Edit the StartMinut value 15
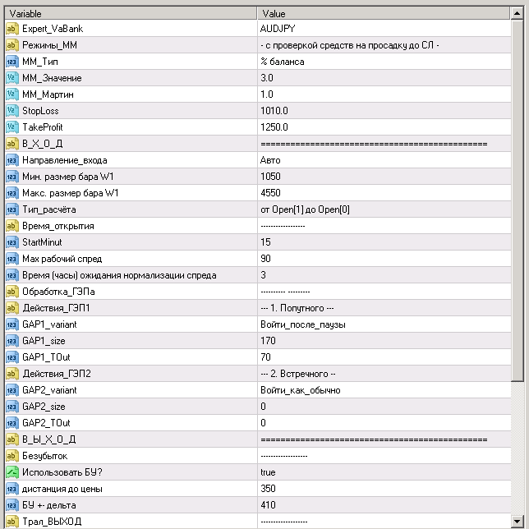Viewport: 529px width, 529px height. pos(384,242)
